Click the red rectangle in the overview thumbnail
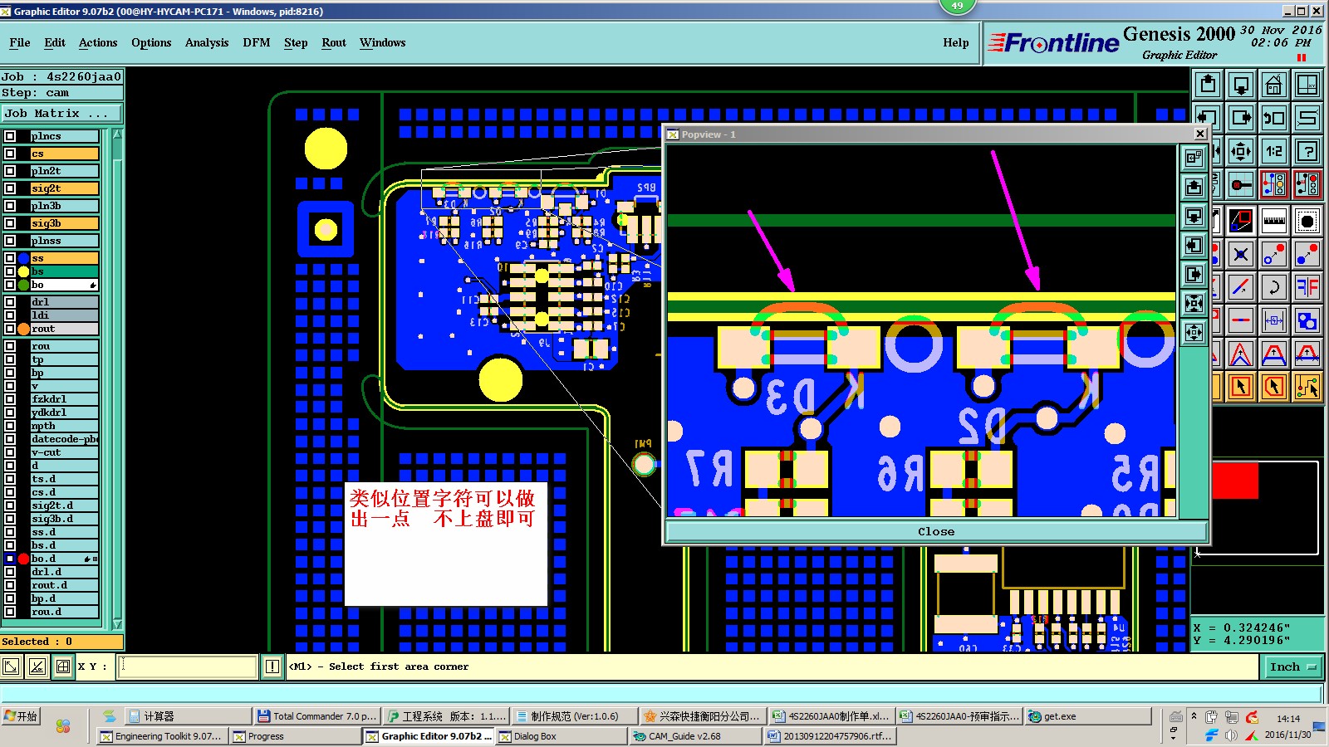Image resolution: width=1329 pixels, height=747 pixels. pos(1235,481)
